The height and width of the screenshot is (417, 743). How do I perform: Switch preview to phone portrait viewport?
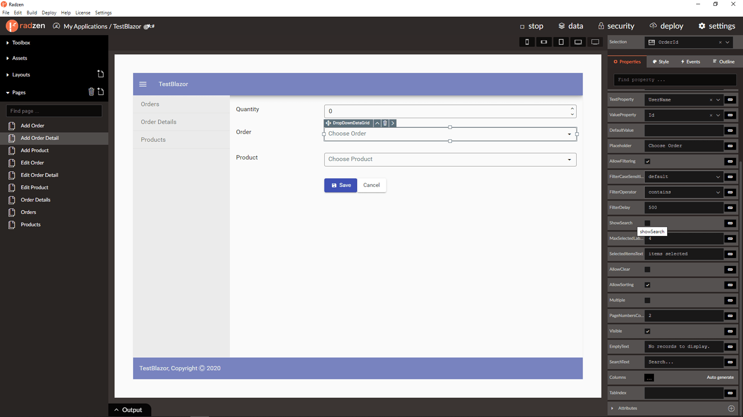pos(527,42)
